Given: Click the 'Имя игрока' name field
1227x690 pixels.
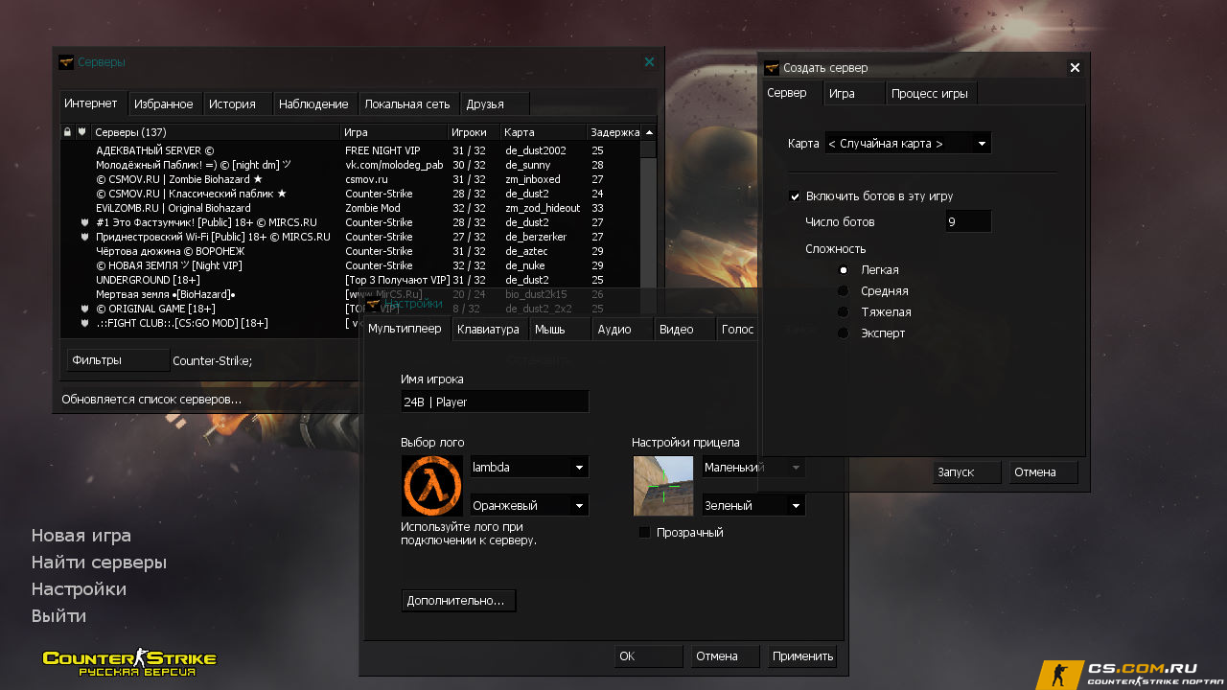Looking at the screenshot, I should (x=495, y=402).
